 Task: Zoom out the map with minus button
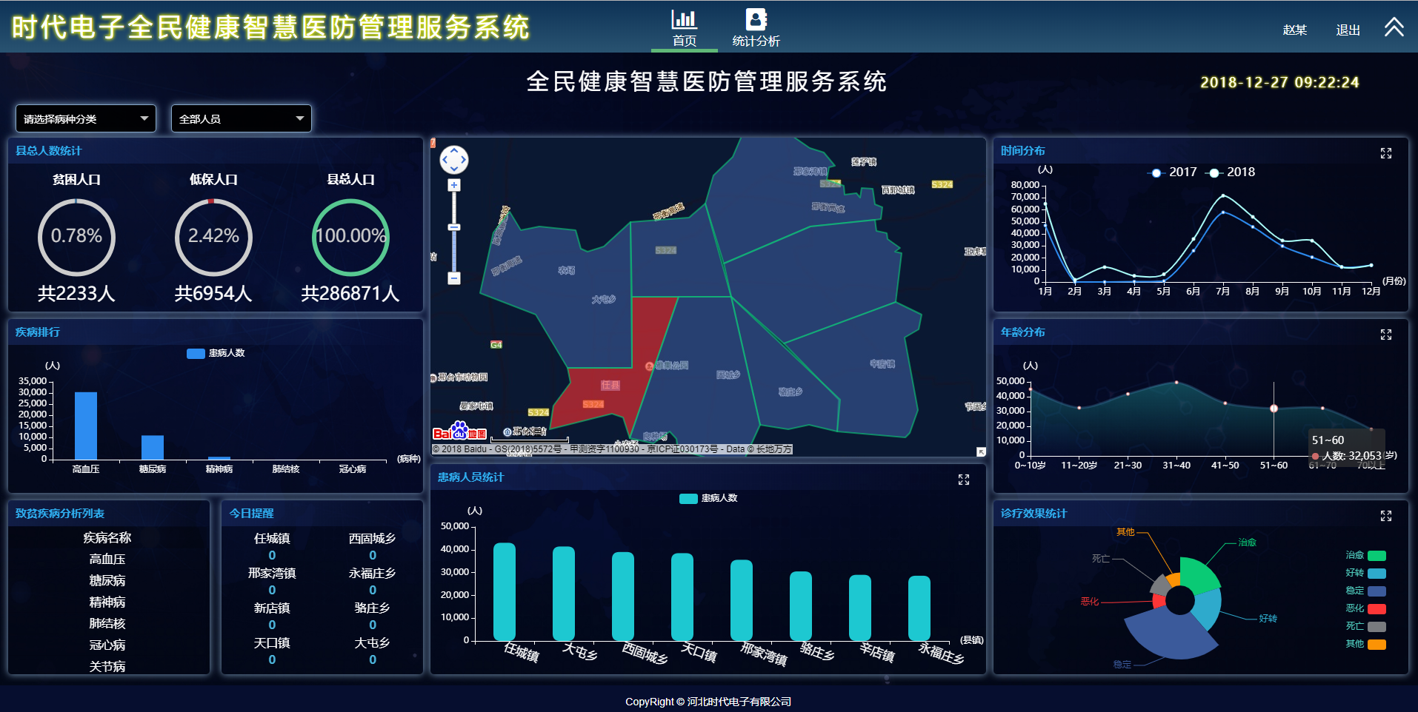(454, 278)
